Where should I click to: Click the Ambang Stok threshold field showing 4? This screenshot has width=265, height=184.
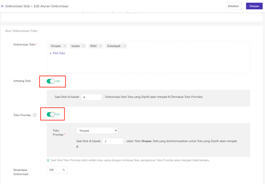click(x=91, y=97)
